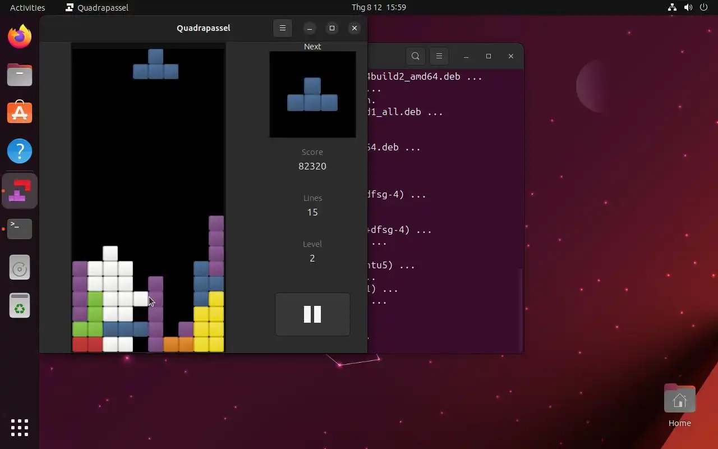Viewport: 718px width, 449px height.
Task: Open Ubuntu Software from the dock
Action: pos(20,113)
